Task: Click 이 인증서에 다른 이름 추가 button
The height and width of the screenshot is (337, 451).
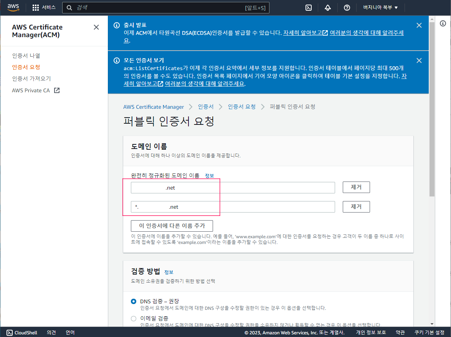Action: 172,226
